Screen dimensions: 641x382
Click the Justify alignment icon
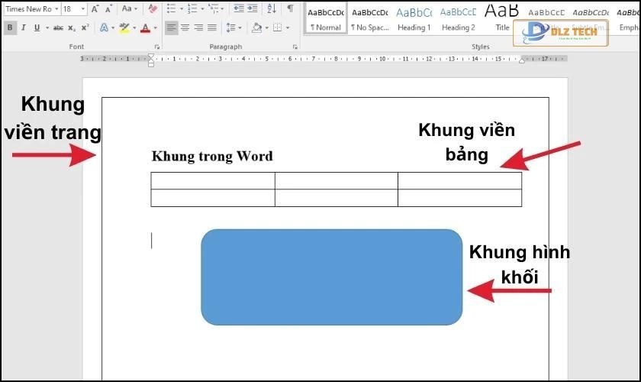point(213,28)
